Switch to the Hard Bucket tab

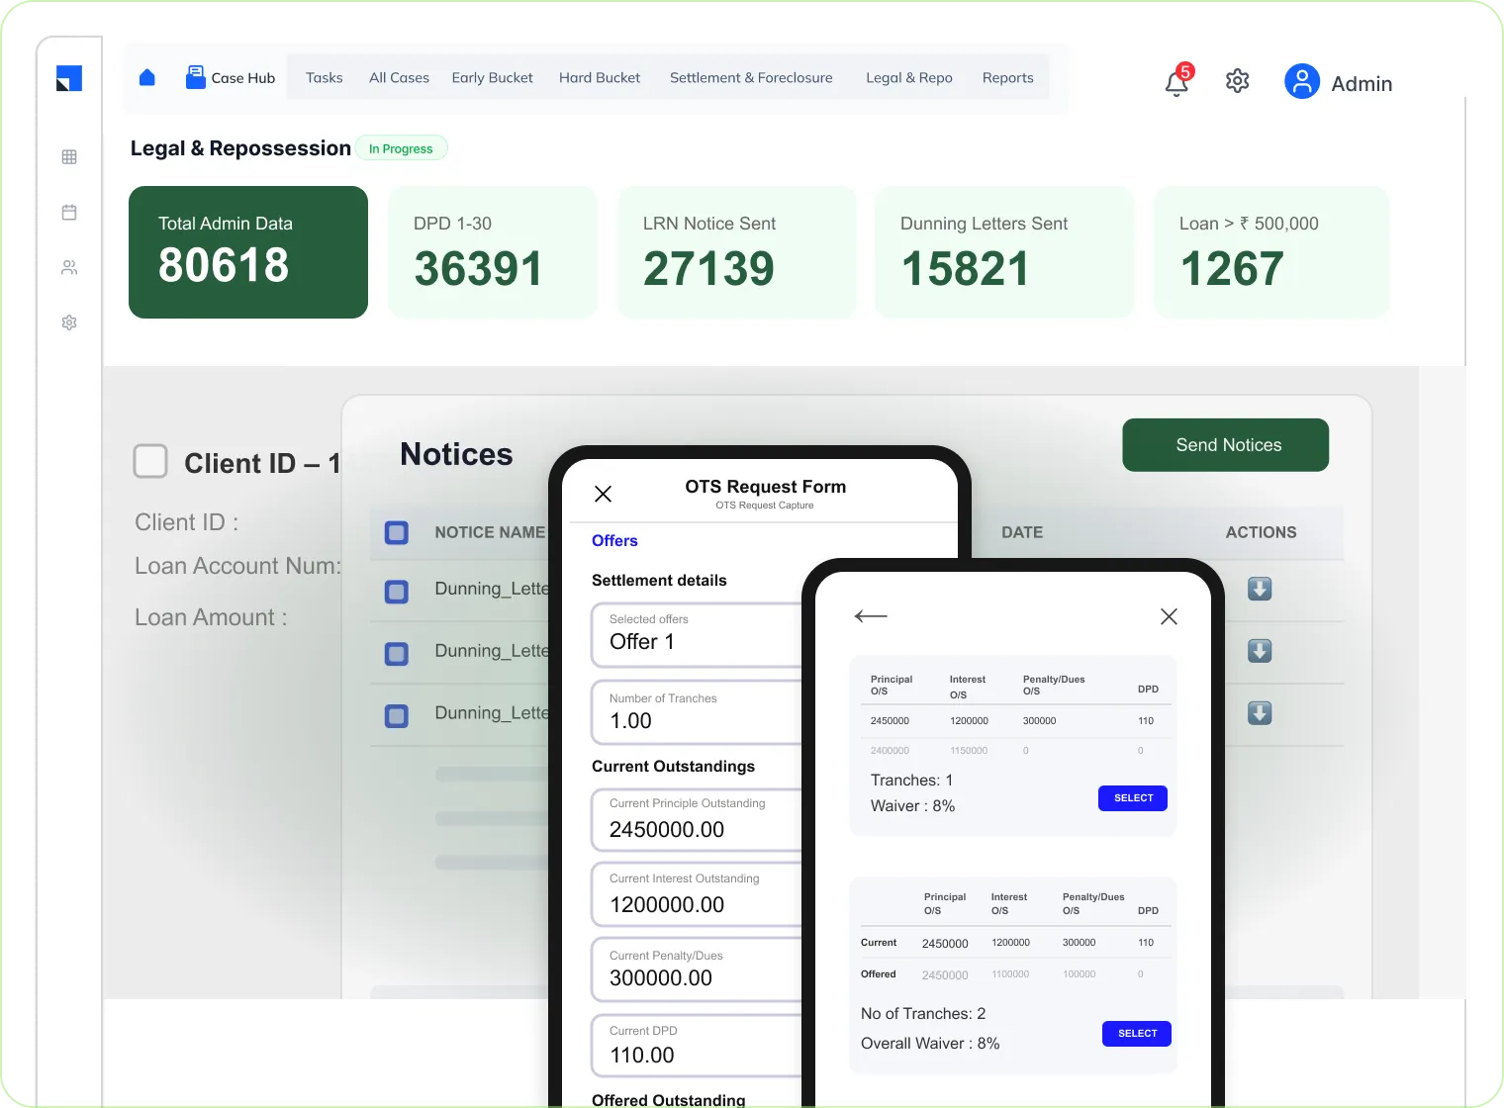pos(600,77)
